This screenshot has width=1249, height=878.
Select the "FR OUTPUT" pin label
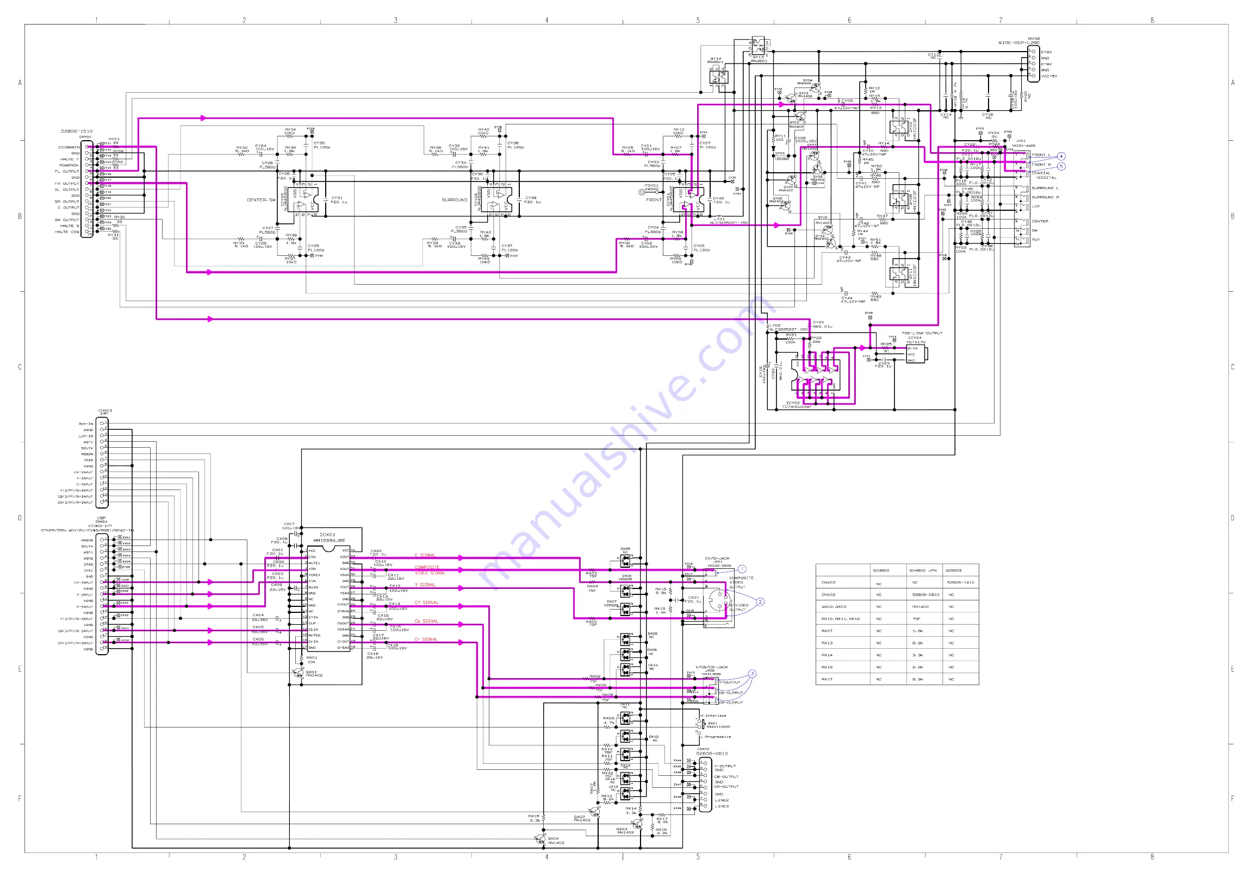[x=67, y=184]
